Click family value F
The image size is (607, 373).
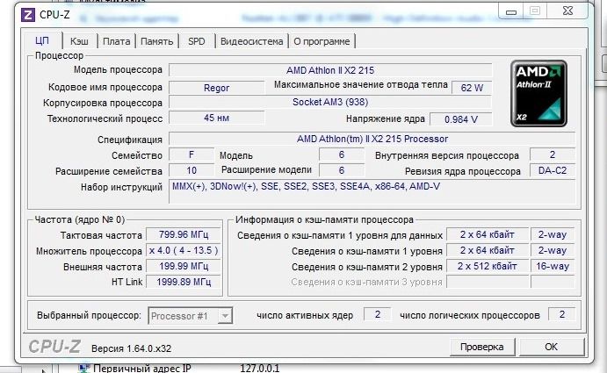191,154
